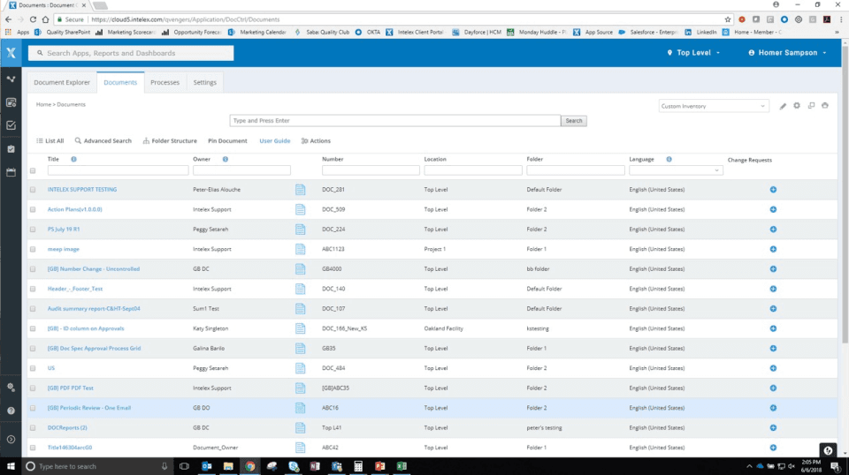Open PowerPoint from the taskbar
Image resolution: width=849 pixels, height=475 pixels.
[x=379, y=466]
